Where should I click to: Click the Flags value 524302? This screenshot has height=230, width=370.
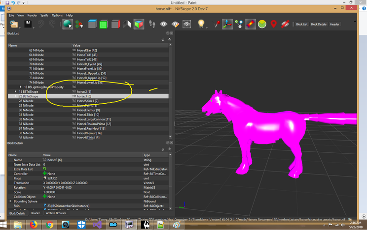52,178
